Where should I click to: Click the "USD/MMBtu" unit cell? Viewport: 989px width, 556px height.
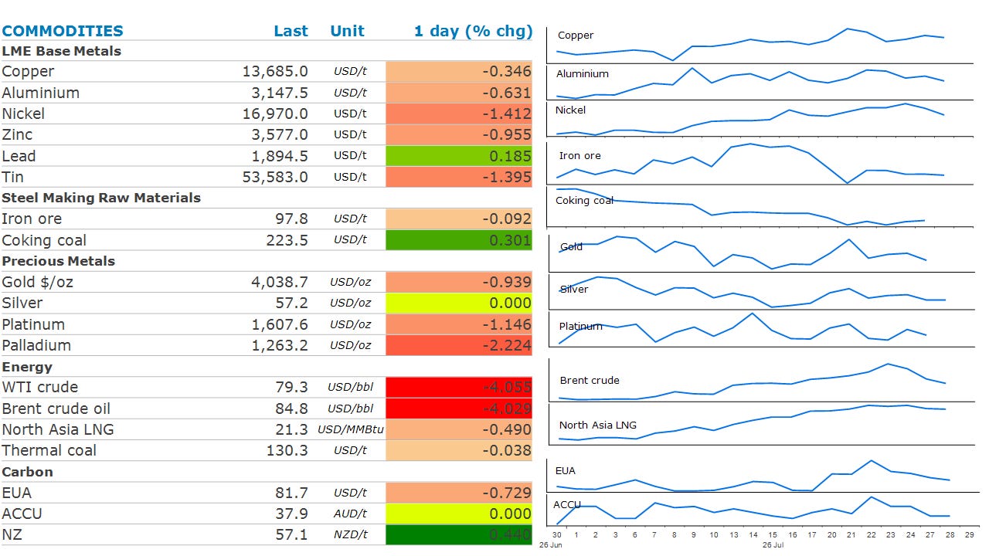tap(351, 429)
